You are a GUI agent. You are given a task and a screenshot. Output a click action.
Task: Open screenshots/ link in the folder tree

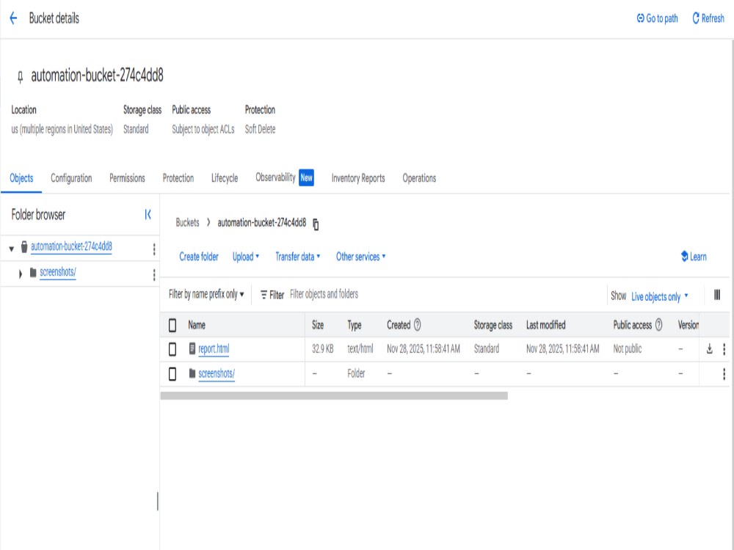point(57,272)
